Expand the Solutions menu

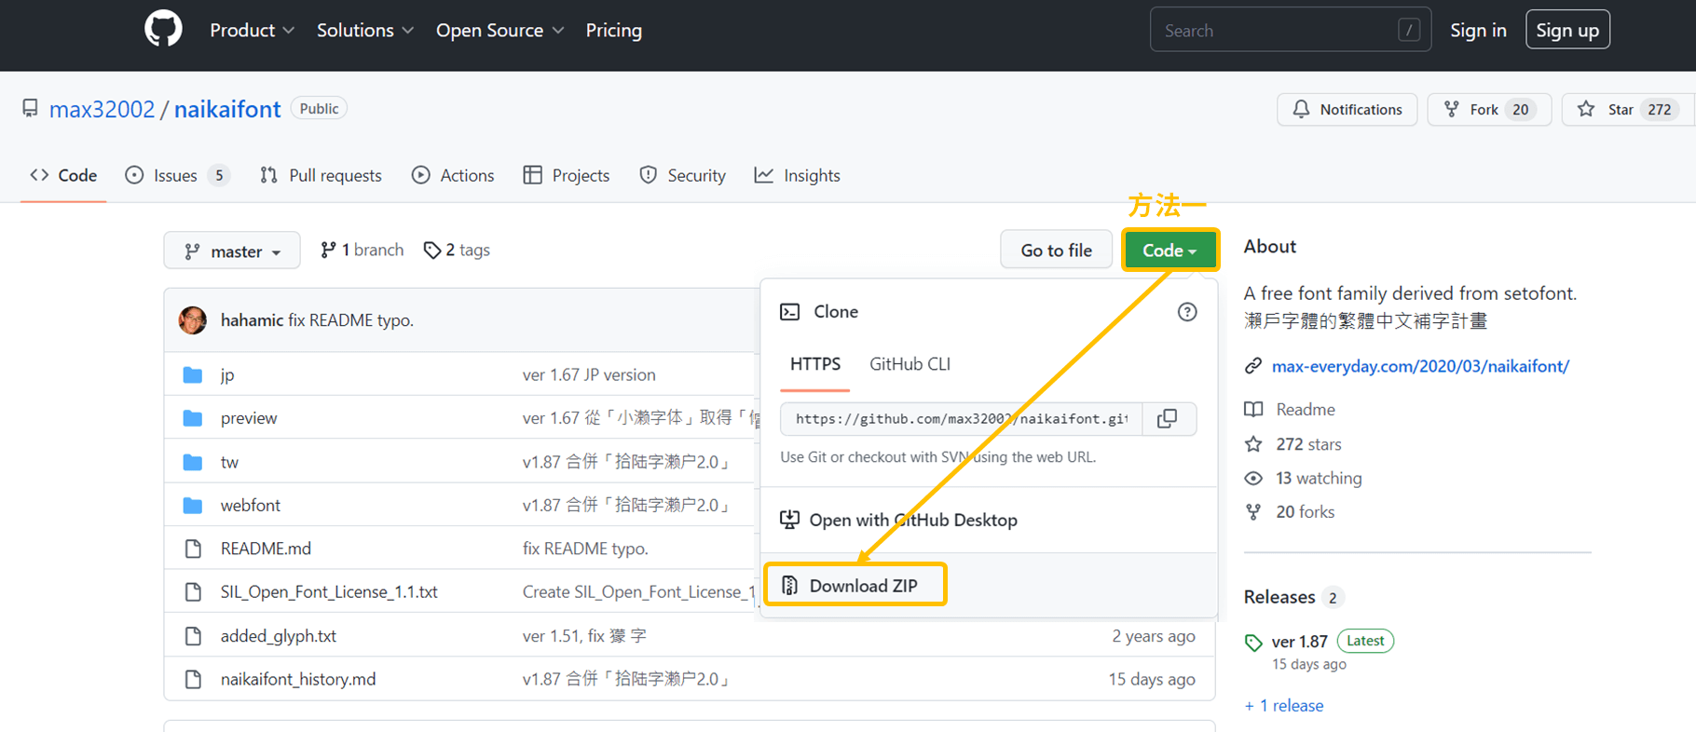pyautogui.click(x=365, y=31)
